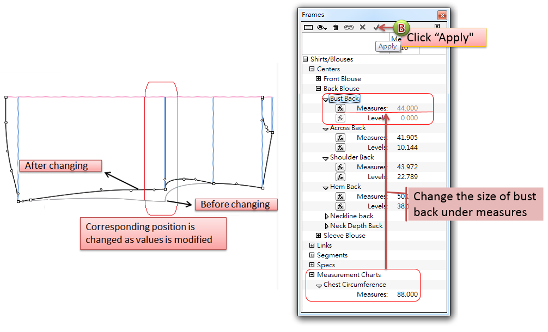
Task: Select the Chest Circumference item
Action: (x=355, y=285)
